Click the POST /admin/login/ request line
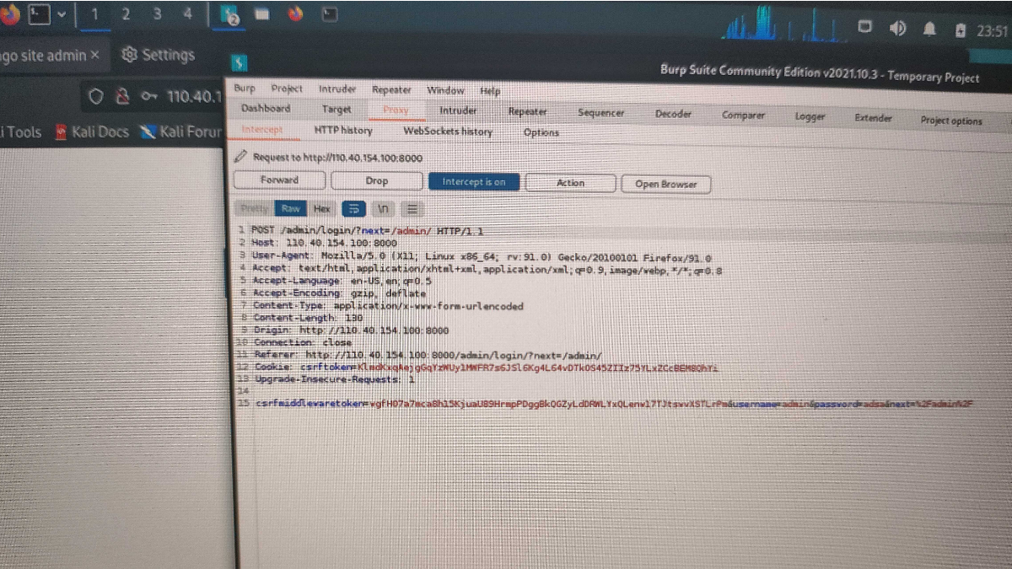Screen dimensions: 1012x569 pyautogui.click(x=368, y=231)
